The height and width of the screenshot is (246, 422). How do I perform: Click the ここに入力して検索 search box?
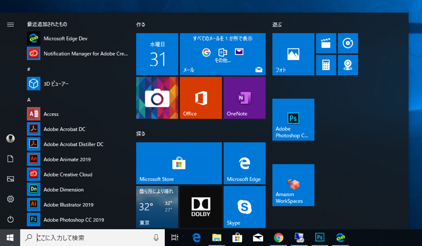(92, 238)
